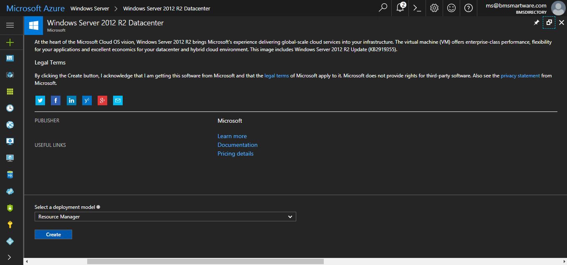The image size is (567, 265).
Task: Share on Facebook icon
Action: point(55,100)
